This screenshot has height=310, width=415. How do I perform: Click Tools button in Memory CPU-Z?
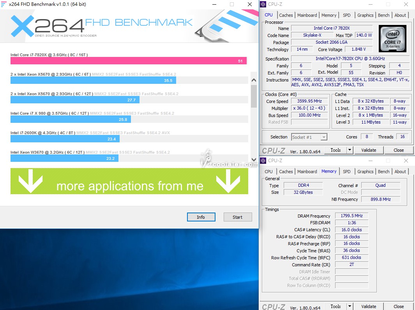[336, 306]
